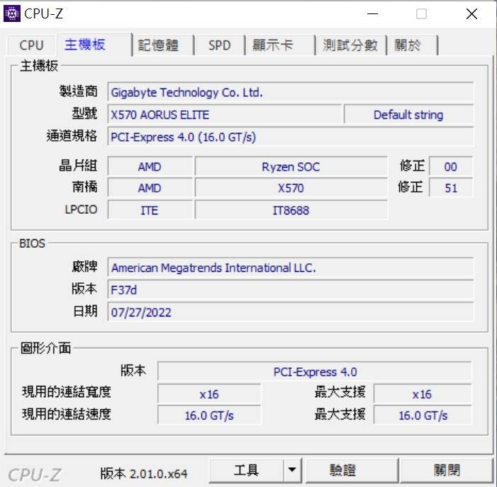Image resolution: width=497 pixels, height=487 pixels.
Task: Click the chipset revision 00 field
Action: (x=451, y=166)
